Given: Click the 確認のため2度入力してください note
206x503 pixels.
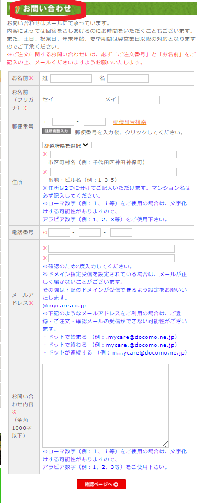Looking at the screenshot, I should click(x=87, y=267).
